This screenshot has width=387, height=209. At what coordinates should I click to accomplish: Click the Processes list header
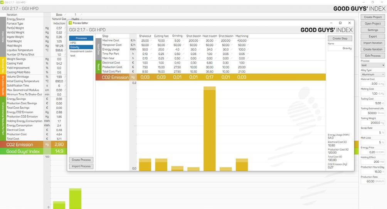pos(81,38)
